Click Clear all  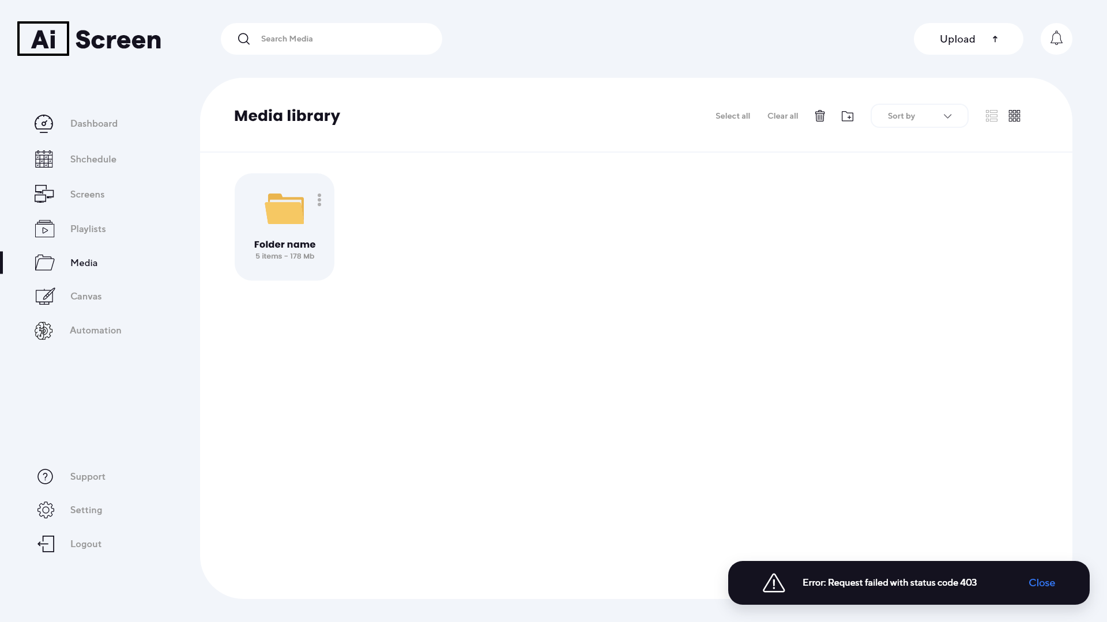tap(782, 116)
